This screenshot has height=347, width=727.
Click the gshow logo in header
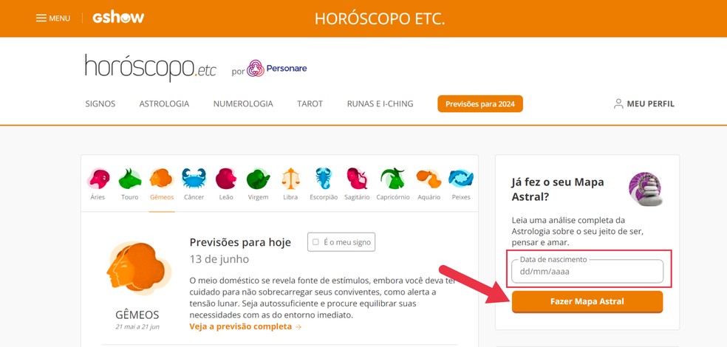[x=118, y=18]
